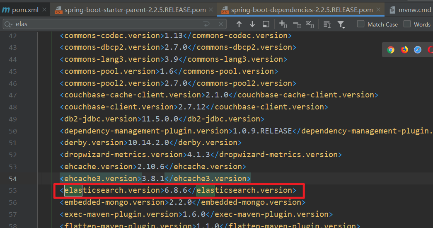Click the embedded-mongo.version 2.2.0 line
This screenshot has height=228, width=433.
click(183, 202)
